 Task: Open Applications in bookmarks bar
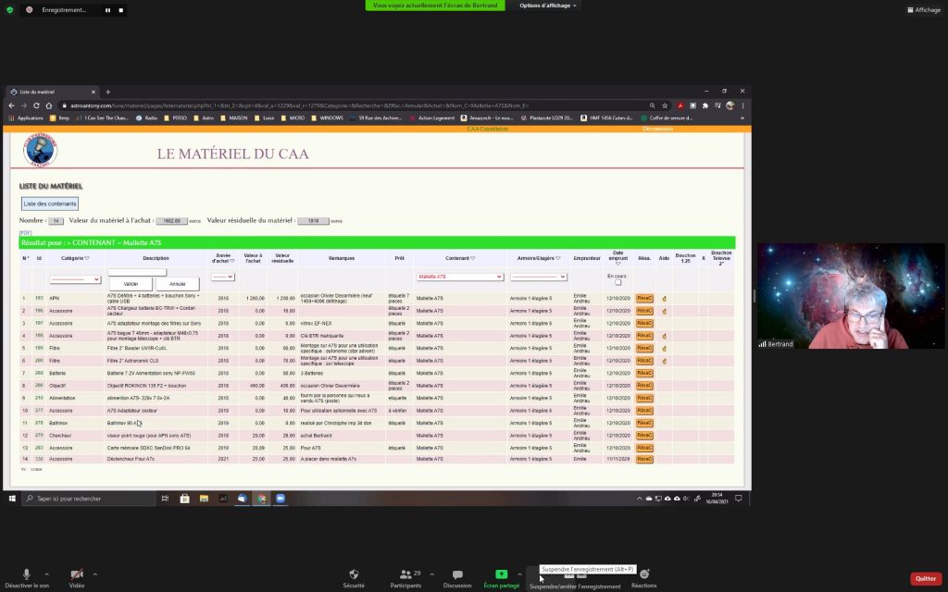[26, 117]
